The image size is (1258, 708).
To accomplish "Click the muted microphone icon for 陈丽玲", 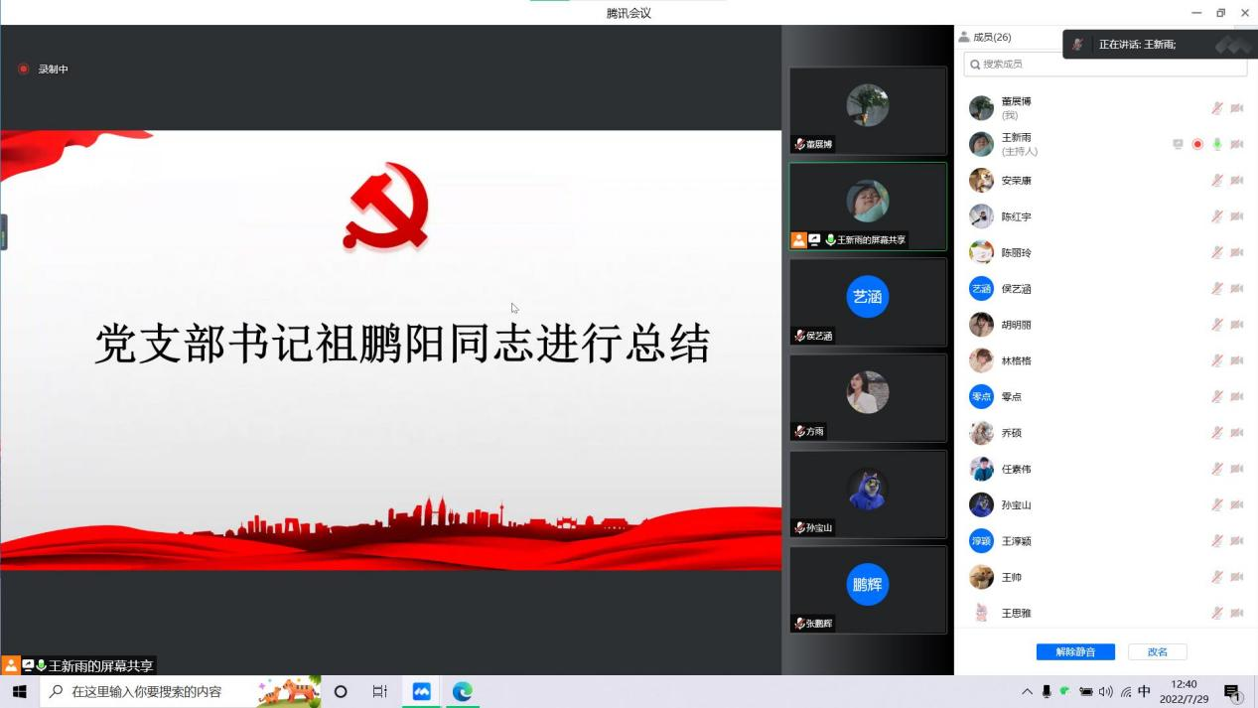I will click(1216, 252).
